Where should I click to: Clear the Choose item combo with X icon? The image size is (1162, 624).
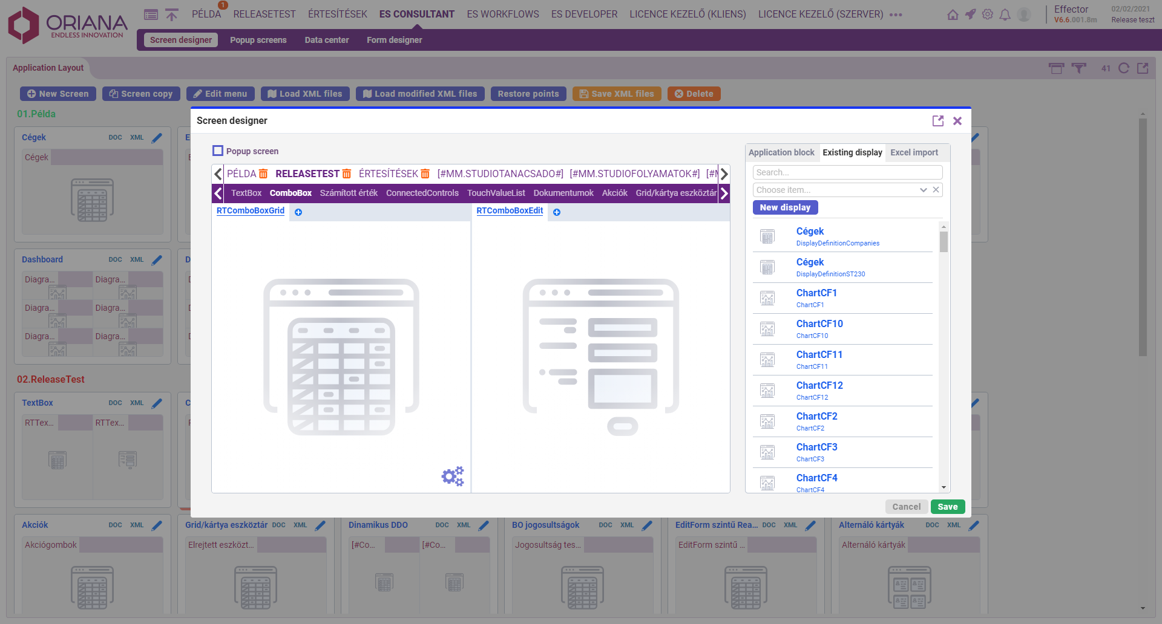coord(936,190)
